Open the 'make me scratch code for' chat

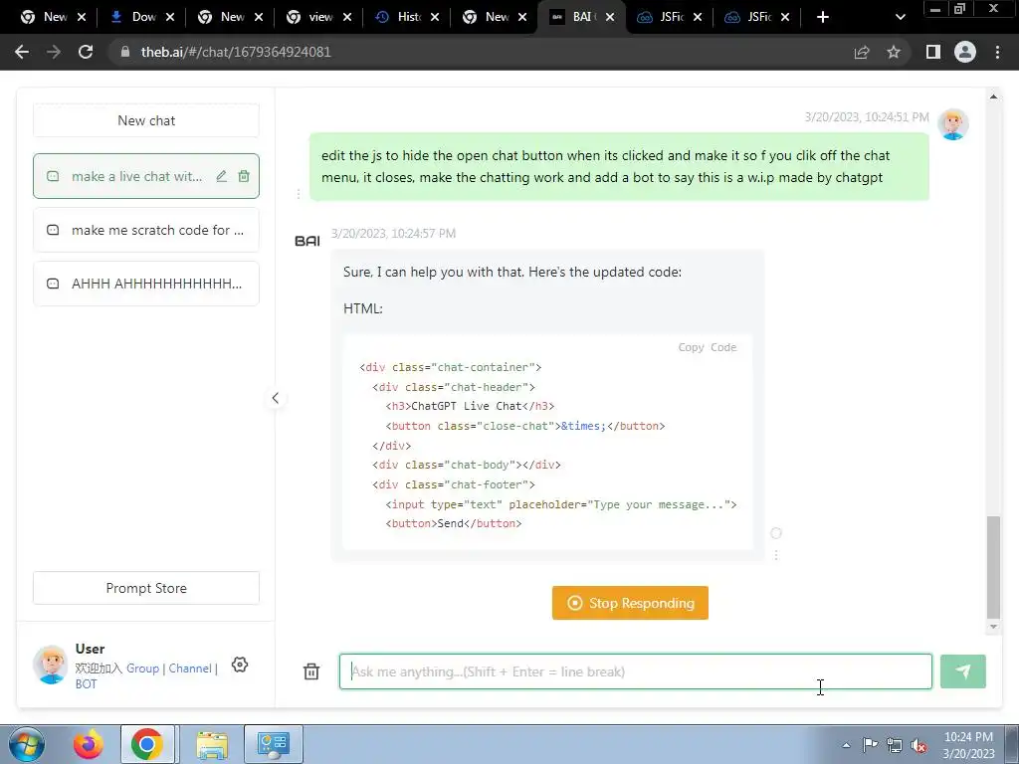(x=146, y=230)
